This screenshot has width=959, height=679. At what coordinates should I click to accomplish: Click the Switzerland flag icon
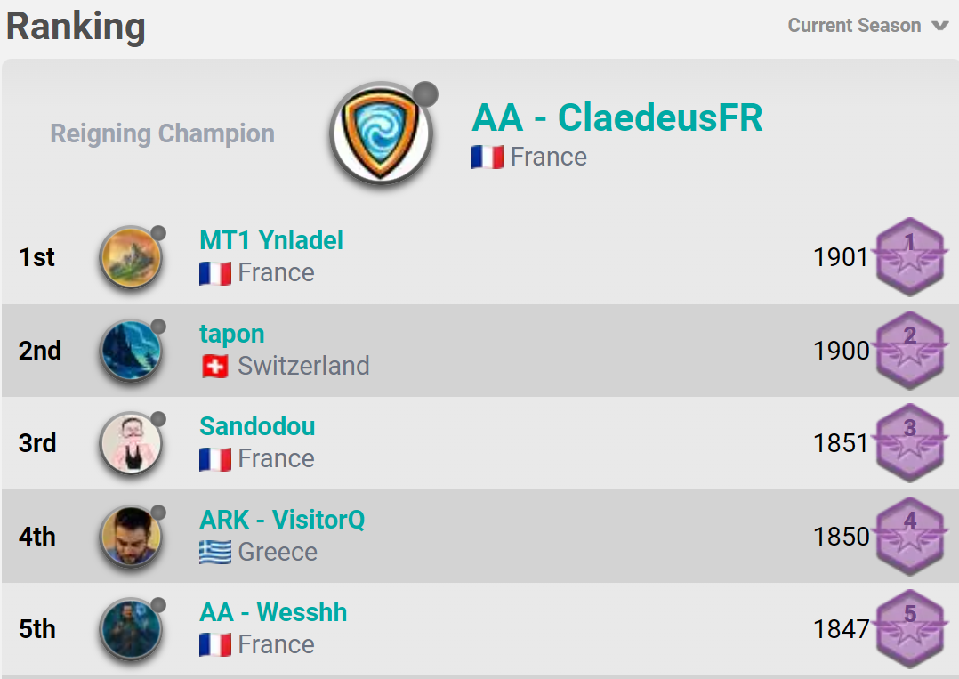point(215,367)
